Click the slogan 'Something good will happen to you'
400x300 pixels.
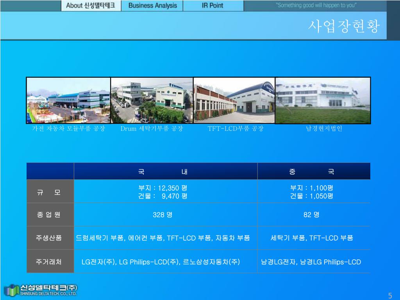[x=316, y=5]
